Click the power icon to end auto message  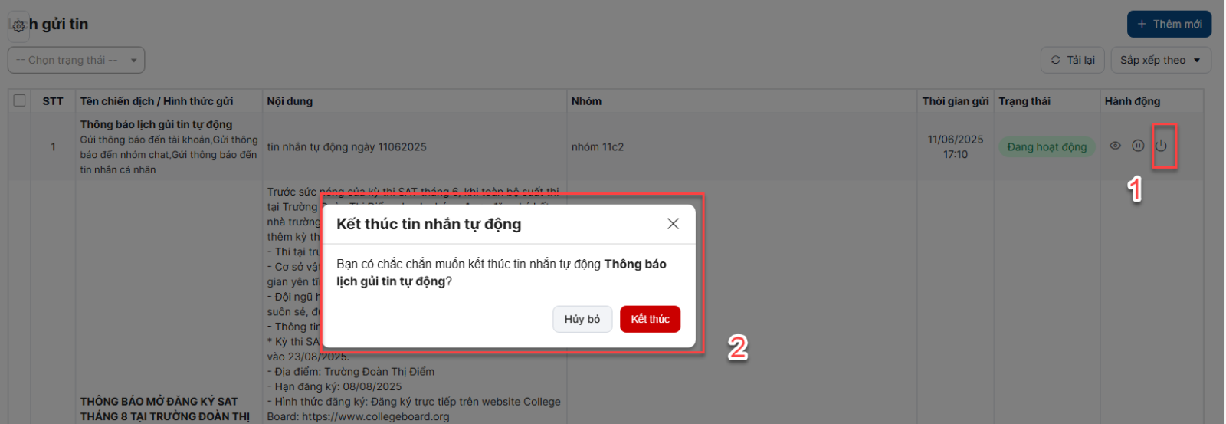1161,146
